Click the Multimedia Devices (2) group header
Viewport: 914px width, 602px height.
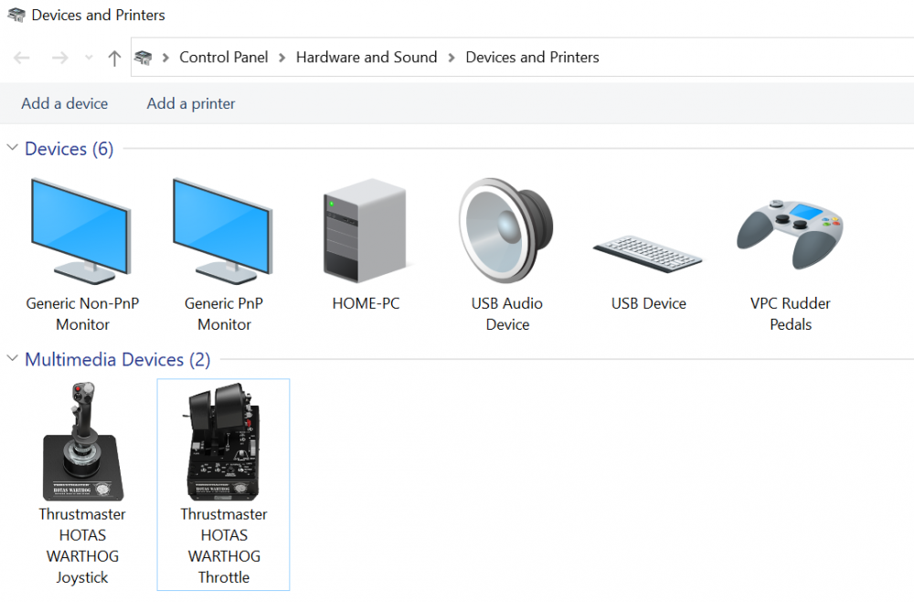118,360
